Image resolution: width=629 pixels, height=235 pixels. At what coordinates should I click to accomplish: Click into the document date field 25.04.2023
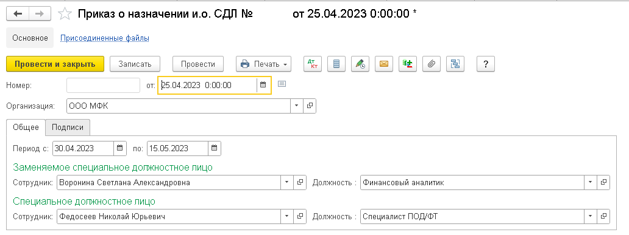tap(208, 85)
